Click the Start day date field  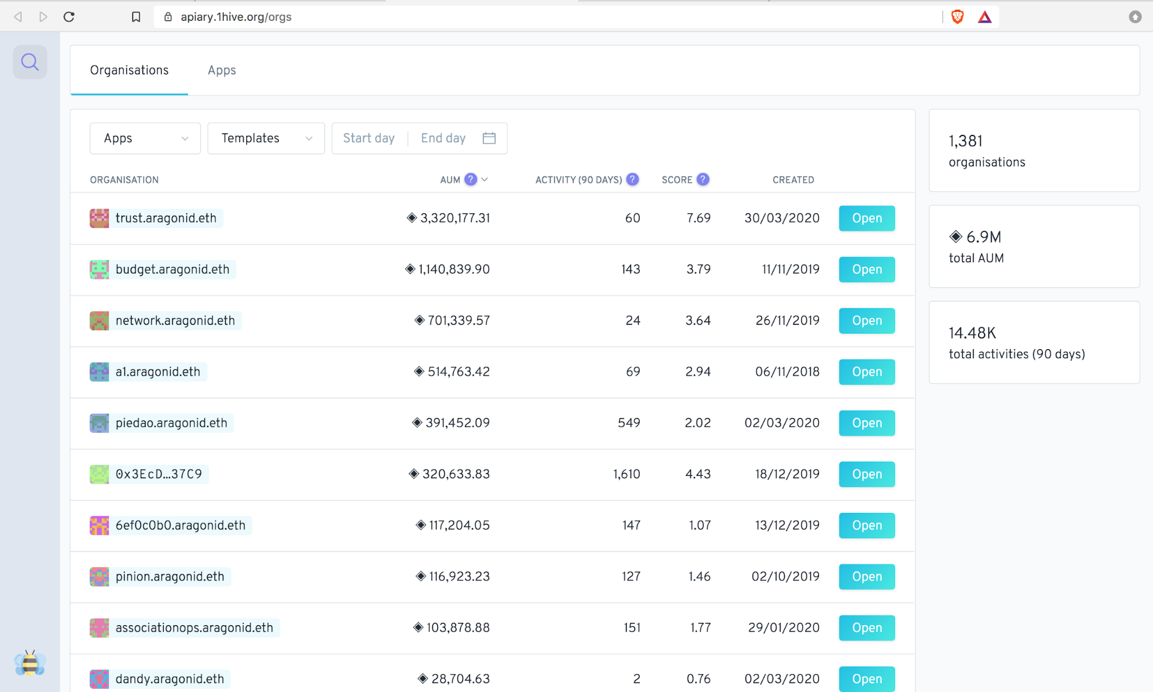369,138
